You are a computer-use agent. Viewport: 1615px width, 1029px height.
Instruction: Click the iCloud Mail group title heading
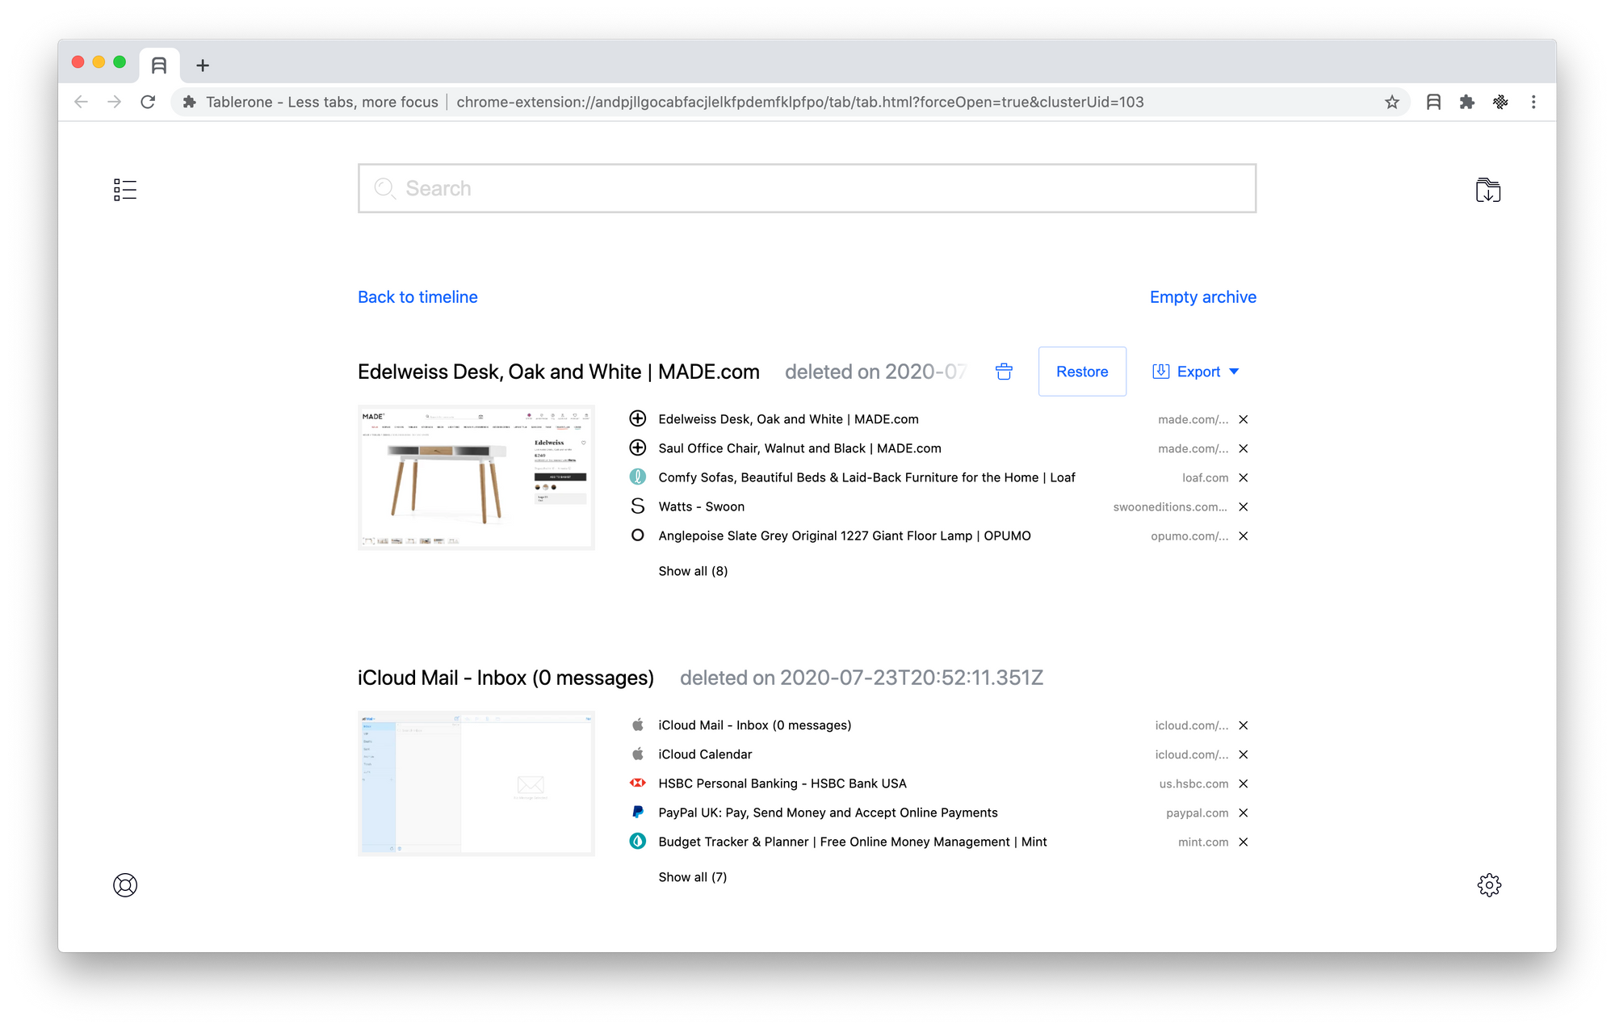pyautogui.click(x=505, y=678)
